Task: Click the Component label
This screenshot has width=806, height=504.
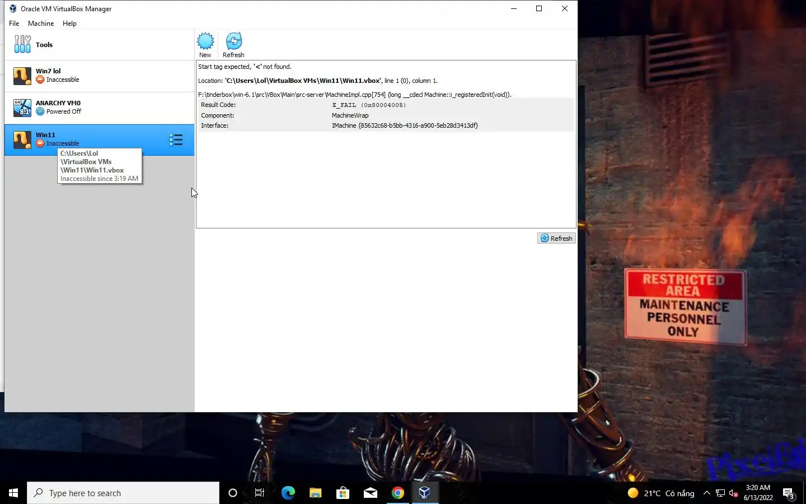Action: click(218, 115)
